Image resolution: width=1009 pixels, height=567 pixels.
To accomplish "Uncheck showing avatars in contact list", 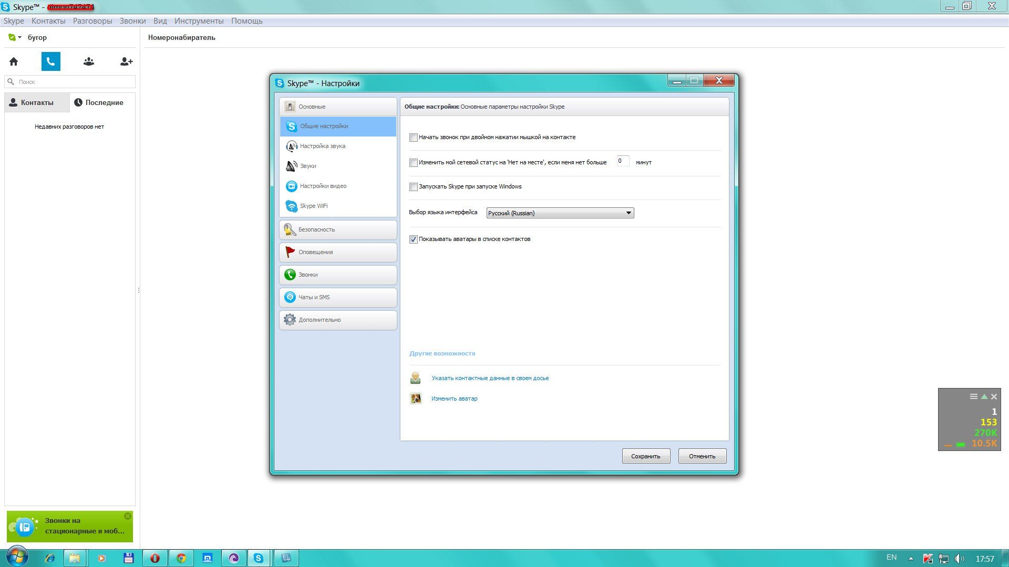I will (414, 239).
